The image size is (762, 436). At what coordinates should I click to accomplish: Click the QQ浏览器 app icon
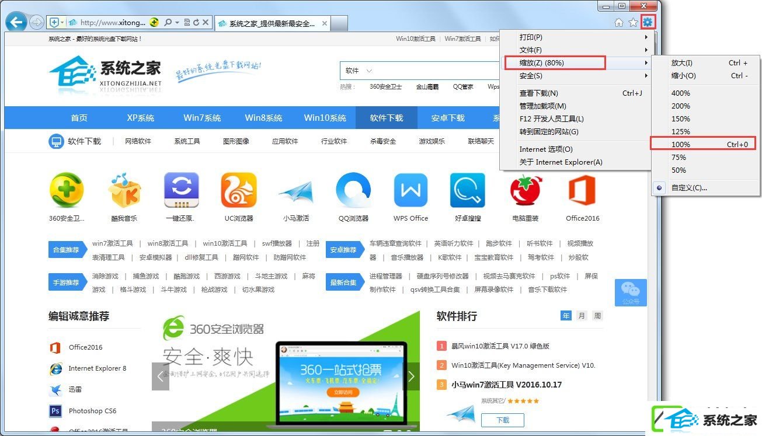click(353, 190)
